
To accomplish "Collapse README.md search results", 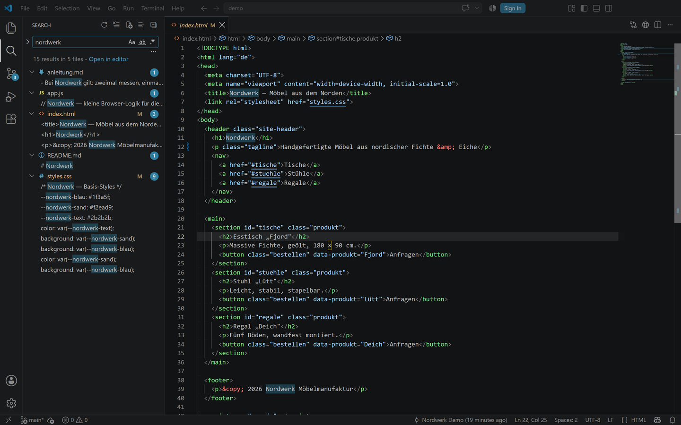I will click(x=32, y=155).
